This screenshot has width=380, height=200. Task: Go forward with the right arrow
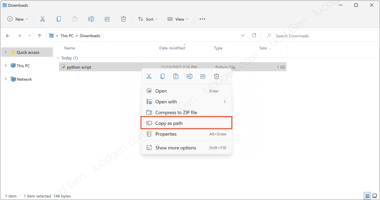(x=19, y=36)
